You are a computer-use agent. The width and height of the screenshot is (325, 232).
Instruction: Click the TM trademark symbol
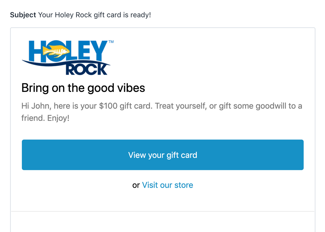point(111,42)
